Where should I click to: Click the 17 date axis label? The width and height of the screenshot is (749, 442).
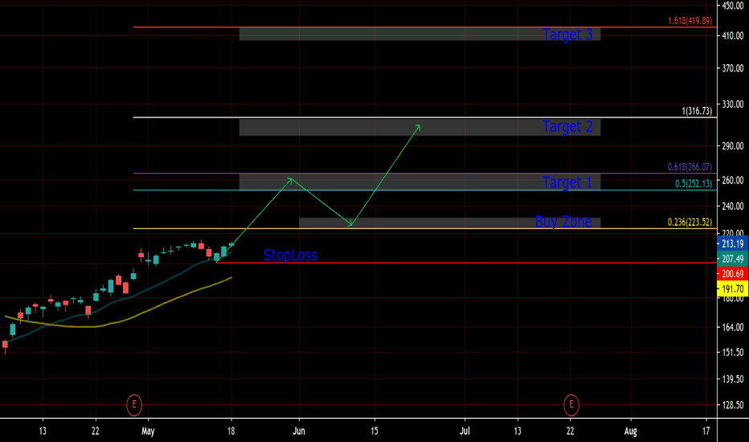[x=706, y=431]
